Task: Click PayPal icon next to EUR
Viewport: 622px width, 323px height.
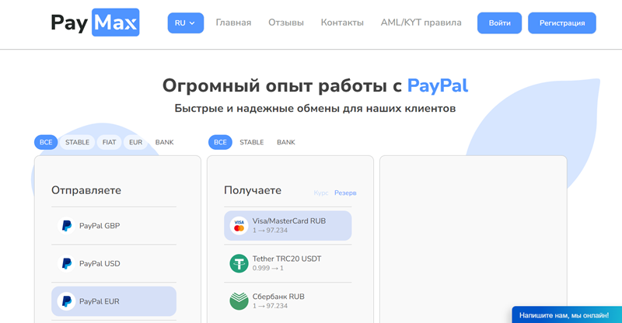Action: 67,301
